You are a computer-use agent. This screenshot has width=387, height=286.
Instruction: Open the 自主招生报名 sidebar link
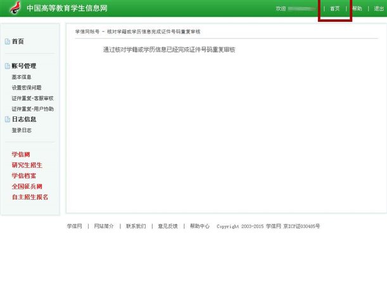[x=30, y=197]
